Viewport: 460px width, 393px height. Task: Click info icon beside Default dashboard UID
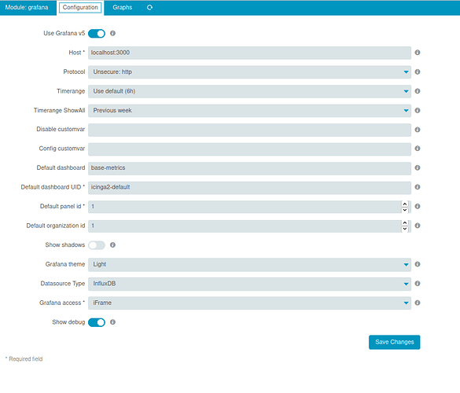(x=418, y=187)
